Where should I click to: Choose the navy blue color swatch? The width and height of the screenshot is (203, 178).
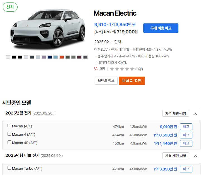(50, 57)
